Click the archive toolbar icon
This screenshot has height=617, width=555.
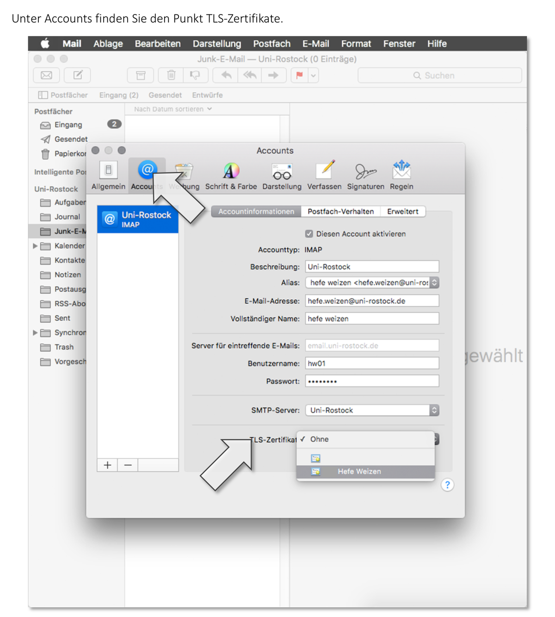[141, 75]
